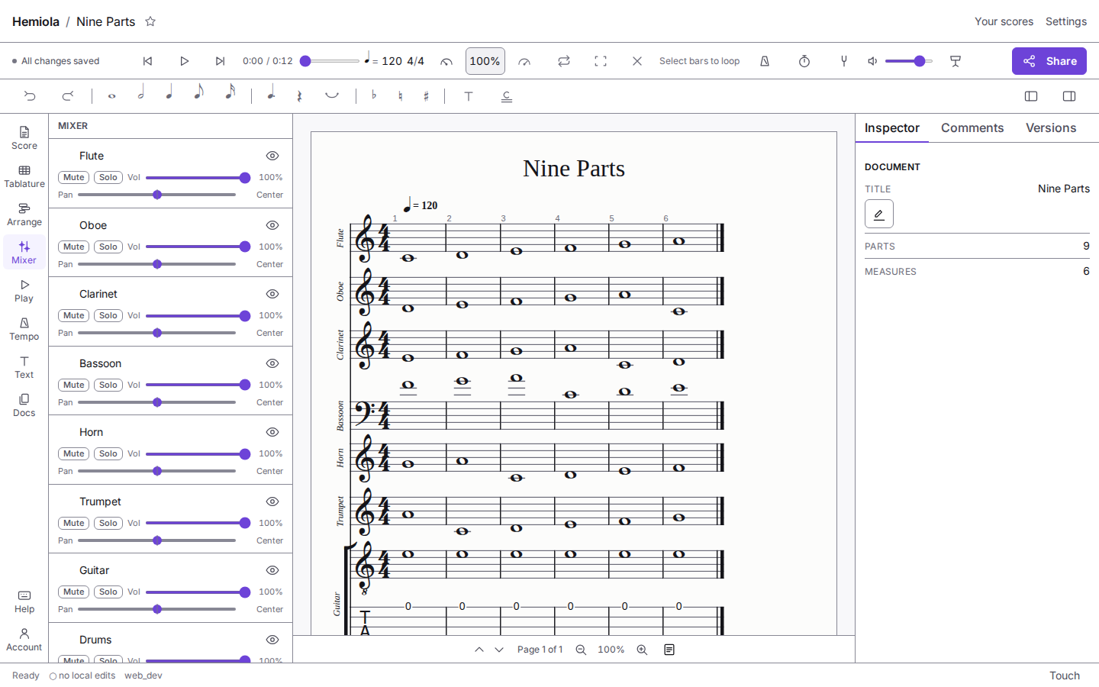This screenshot has height=687, width=1099.
Task: Undo the last edit
Action: click(30, 96)
